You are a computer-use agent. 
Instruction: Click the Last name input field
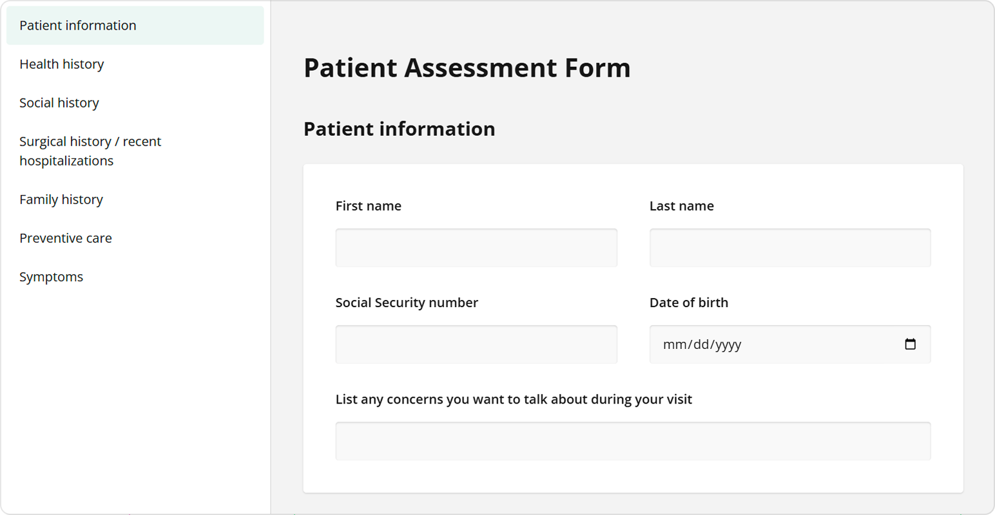pyautogui.click(x=789, y=247)
